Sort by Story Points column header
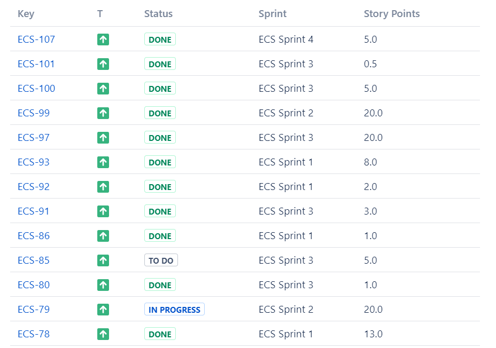The width and height of the screenshot is (496, 348). [x=392, y=14]
